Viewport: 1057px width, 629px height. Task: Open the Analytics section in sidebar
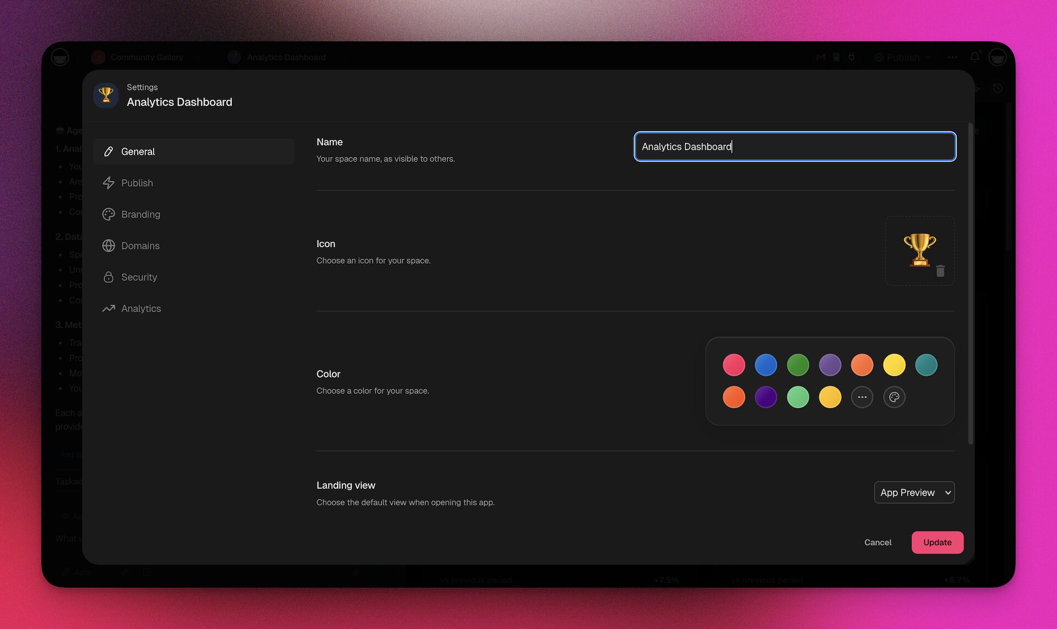(141, 308)
